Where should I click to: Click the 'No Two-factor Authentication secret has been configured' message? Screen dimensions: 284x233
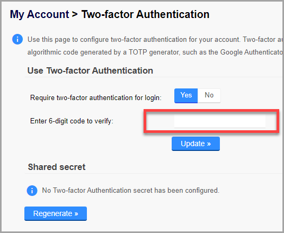[x=130, y=191]
